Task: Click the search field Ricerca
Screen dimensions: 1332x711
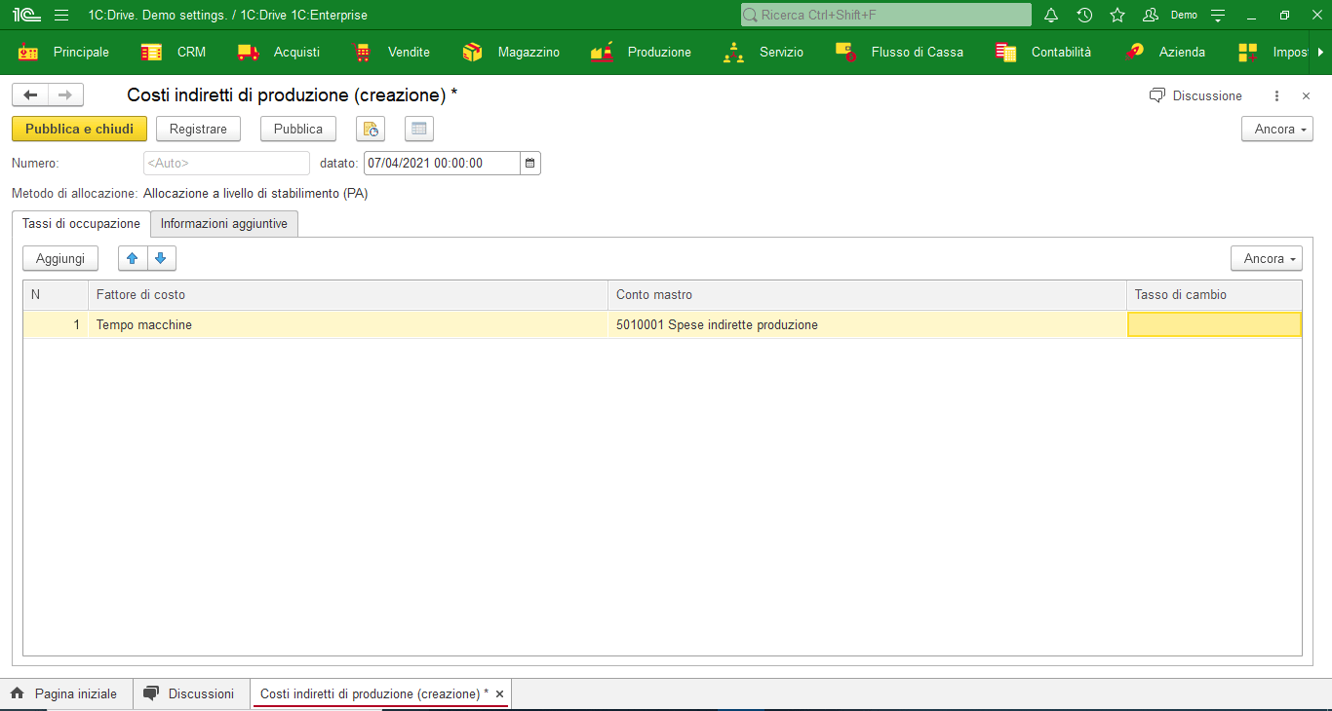Action: pos(885,15)
